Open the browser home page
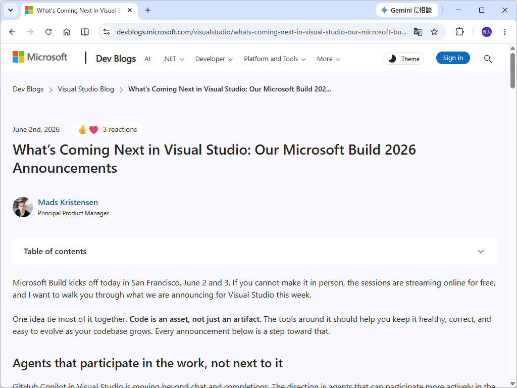The height and width of the screenshot is (388, 517). point(67,32)
